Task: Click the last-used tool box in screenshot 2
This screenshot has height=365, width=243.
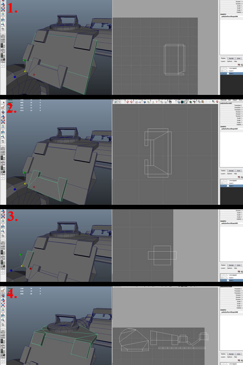Action: point(4,140)
